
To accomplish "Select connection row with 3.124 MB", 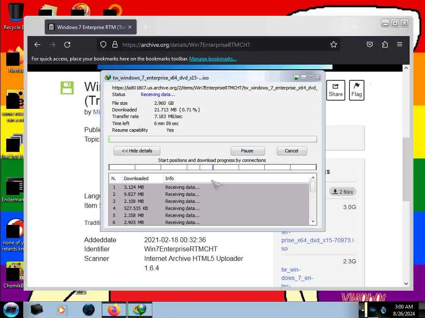I will coord(209,187).
